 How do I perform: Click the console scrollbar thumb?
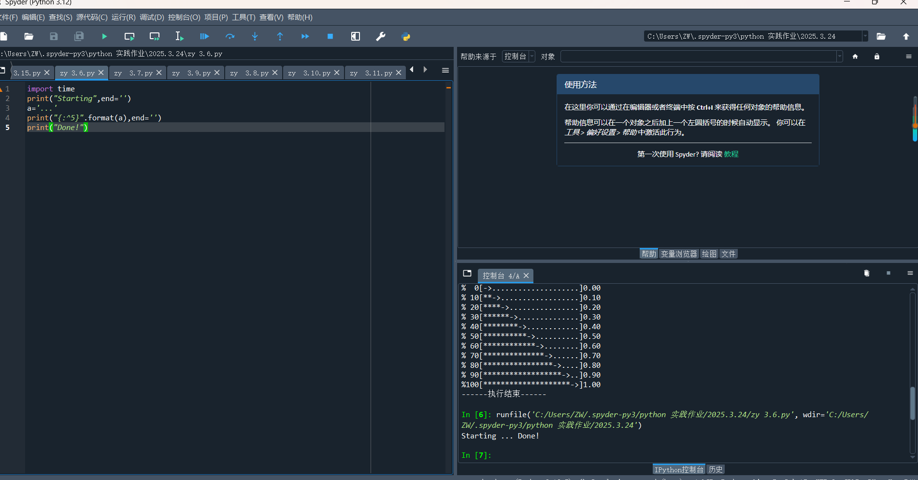(x=912, y=404)
